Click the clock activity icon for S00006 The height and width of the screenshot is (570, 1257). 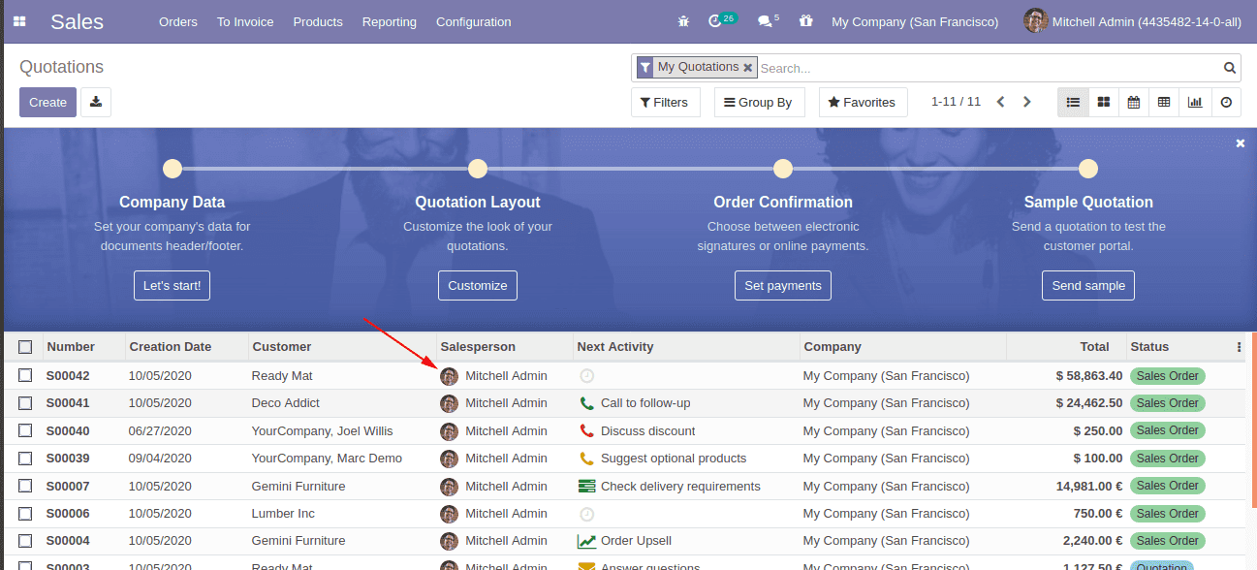pyautogui.click(x=586, y=514)
